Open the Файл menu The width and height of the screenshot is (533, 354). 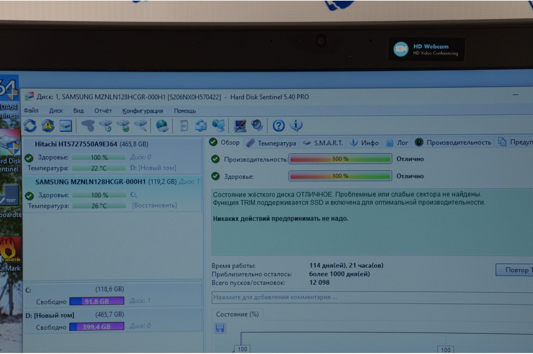pos(31,111)
